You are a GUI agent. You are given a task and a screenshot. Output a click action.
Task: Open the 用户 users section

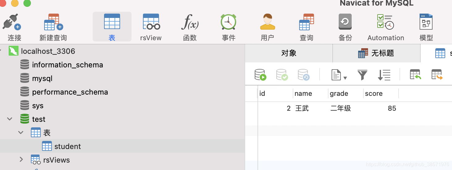point(267,27)
